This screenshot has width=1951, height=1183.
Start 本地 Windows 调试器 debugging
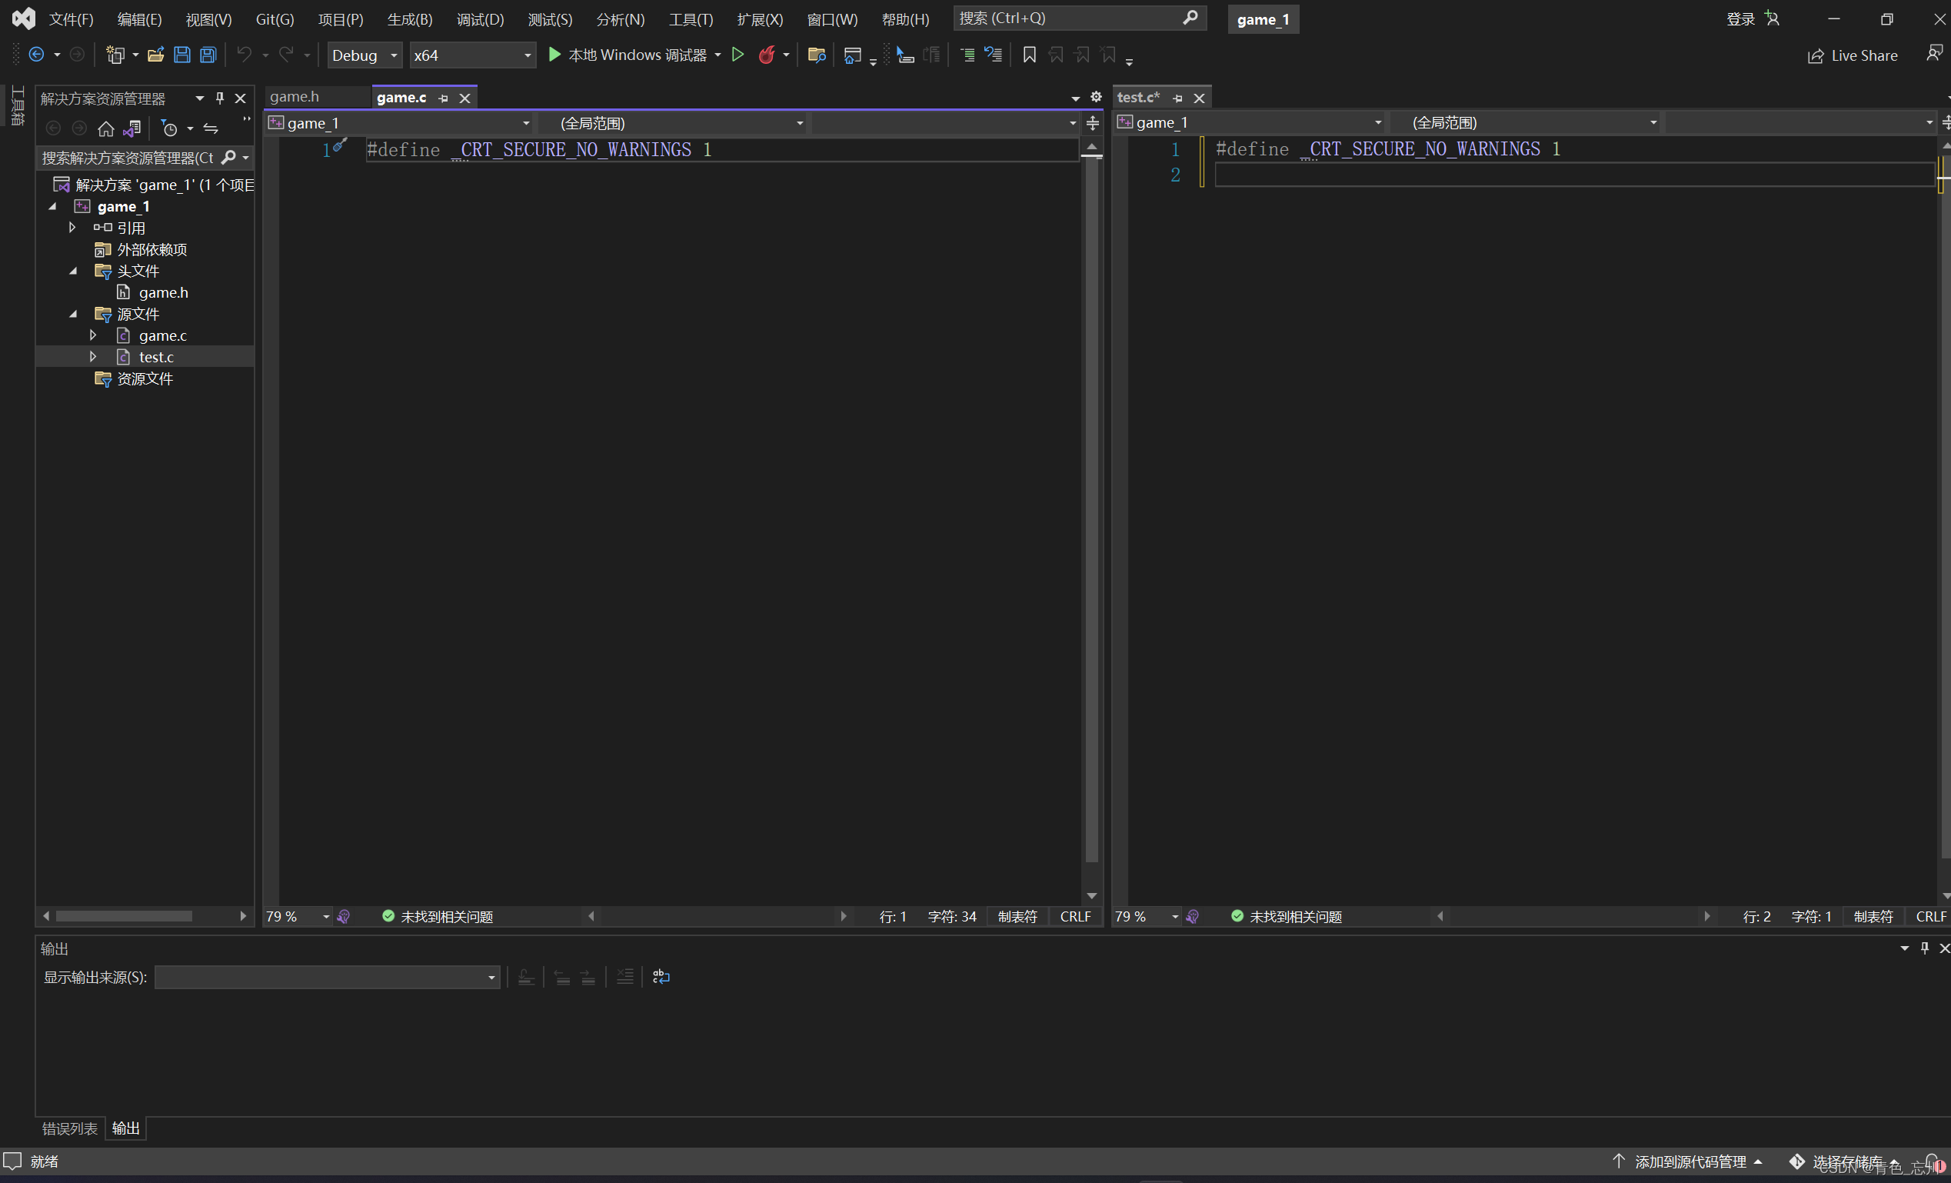(x=627, y=55)
